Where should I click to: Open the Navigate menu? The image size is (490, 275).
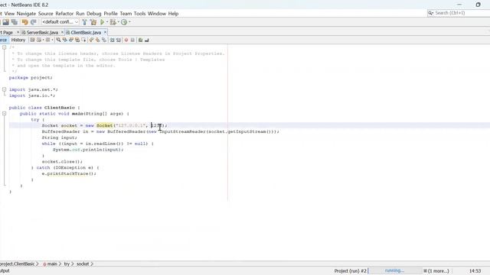[26, 14]
